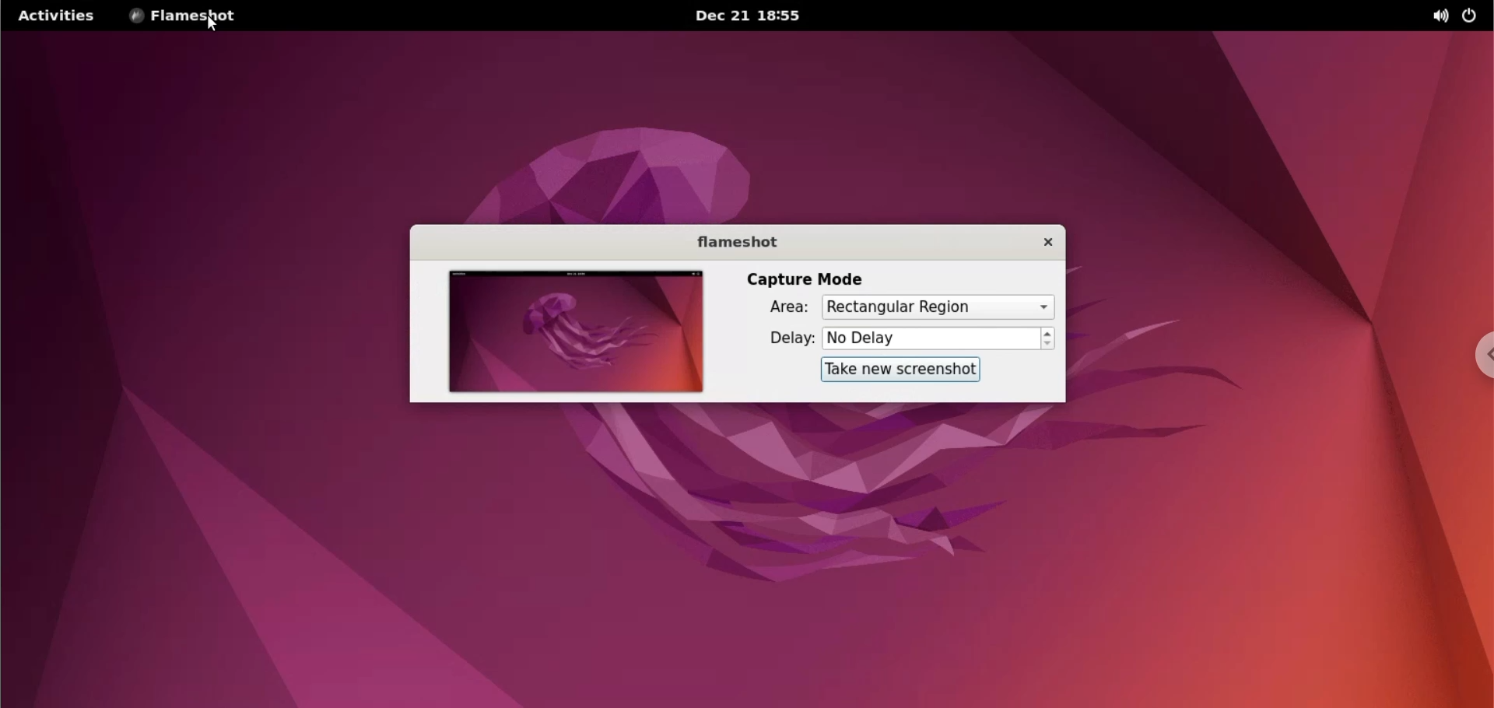The width and height of the screenshot is (1494, 708).
Task: Close the flameshot dialog window
Action: click(1047, 243)
